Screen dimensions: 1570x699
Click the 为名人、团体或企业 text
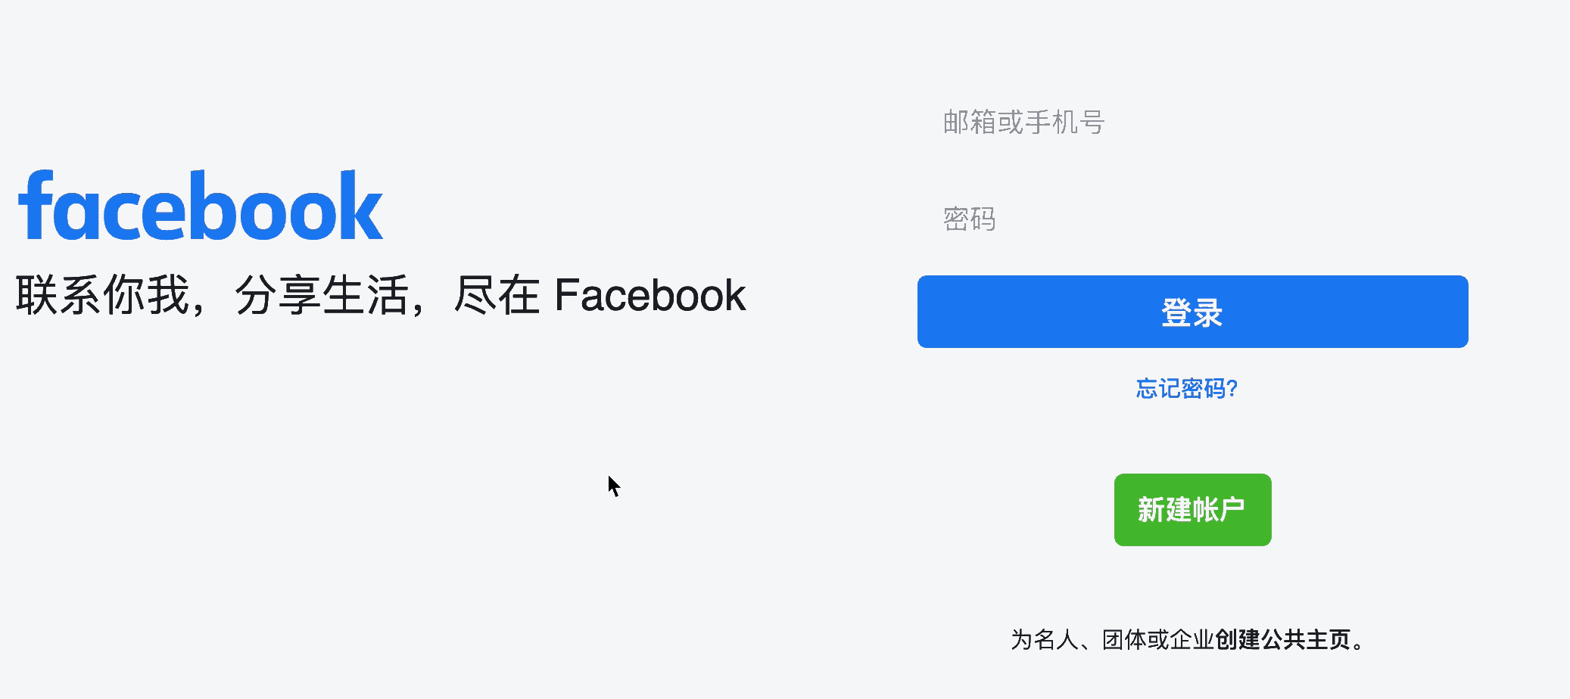pos(1113,640)
